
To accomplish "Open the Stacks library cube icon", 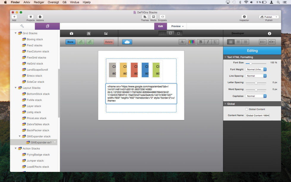I will (72, 33).
